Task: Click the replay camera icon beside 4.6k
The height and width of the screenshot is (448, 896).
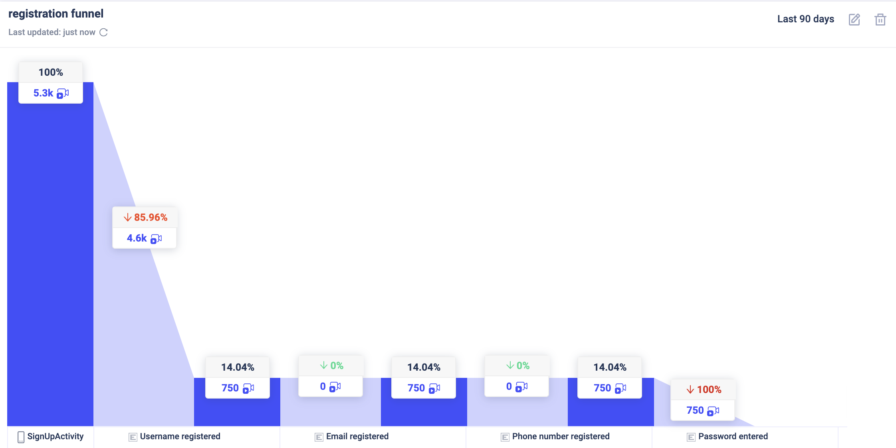Action: [157, 238]
